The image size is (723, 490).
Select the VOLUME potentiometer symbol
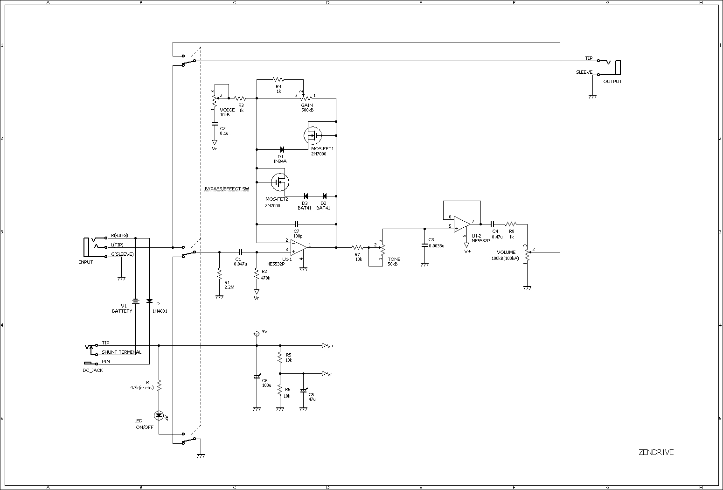click(x=528, y=254)
